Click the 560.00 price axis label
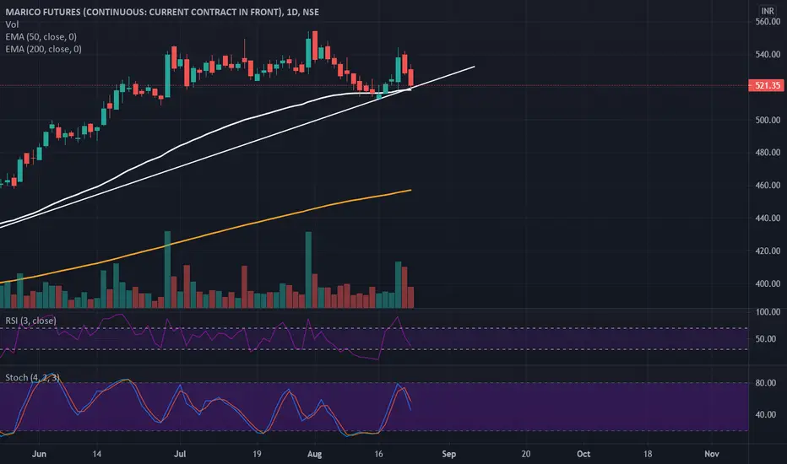The image size is (787, 464). pos(768,22)
